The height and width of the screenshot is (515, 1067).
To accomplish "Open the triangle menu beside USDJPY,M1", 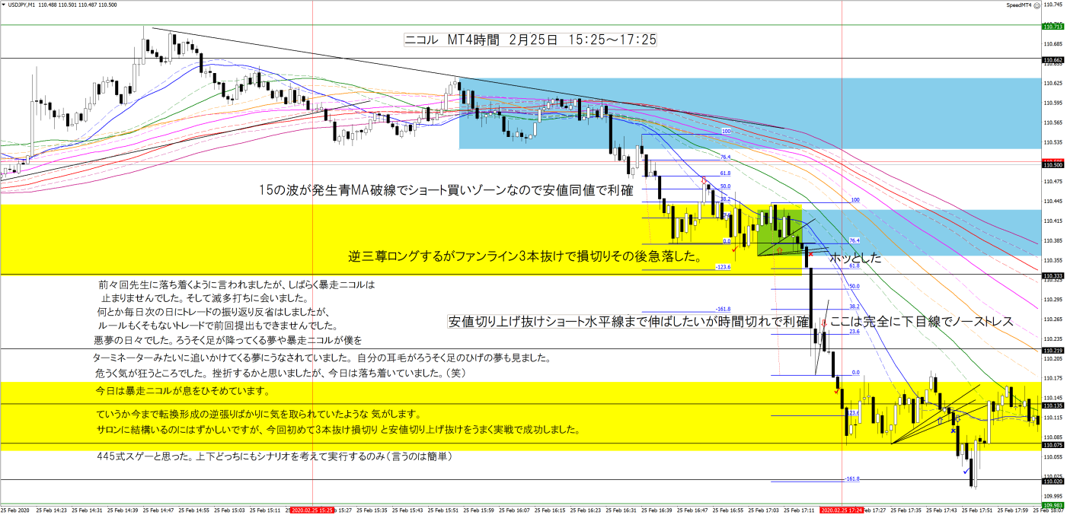I will tap(4, 5).
